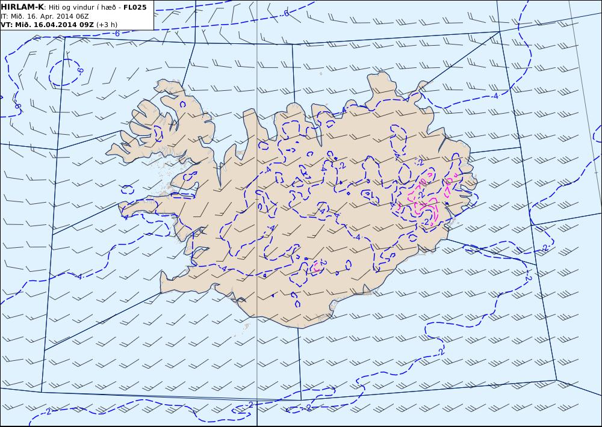The width and height of the screenshot is (602, 427).
Task: Select the 'Hiti og vindur í hæð' caption
Action: (82, 7)
